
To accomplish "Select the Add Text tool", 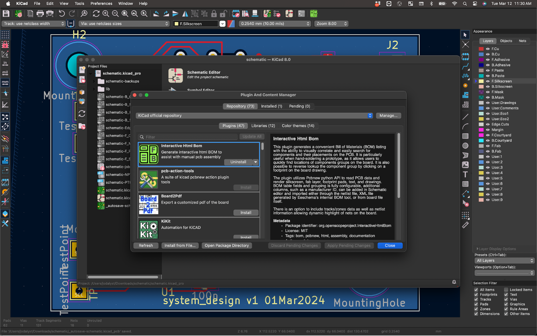I will (x=465, y=174).
